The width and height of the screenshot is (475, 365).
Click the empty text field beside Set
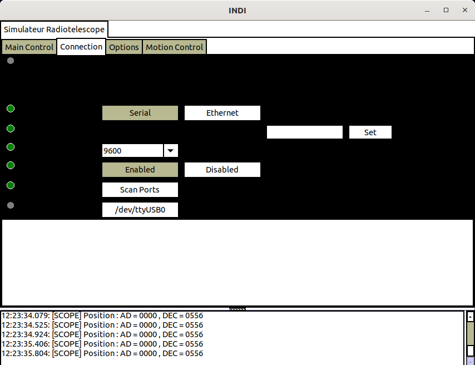pyautogui.click(x=304, y=132)
